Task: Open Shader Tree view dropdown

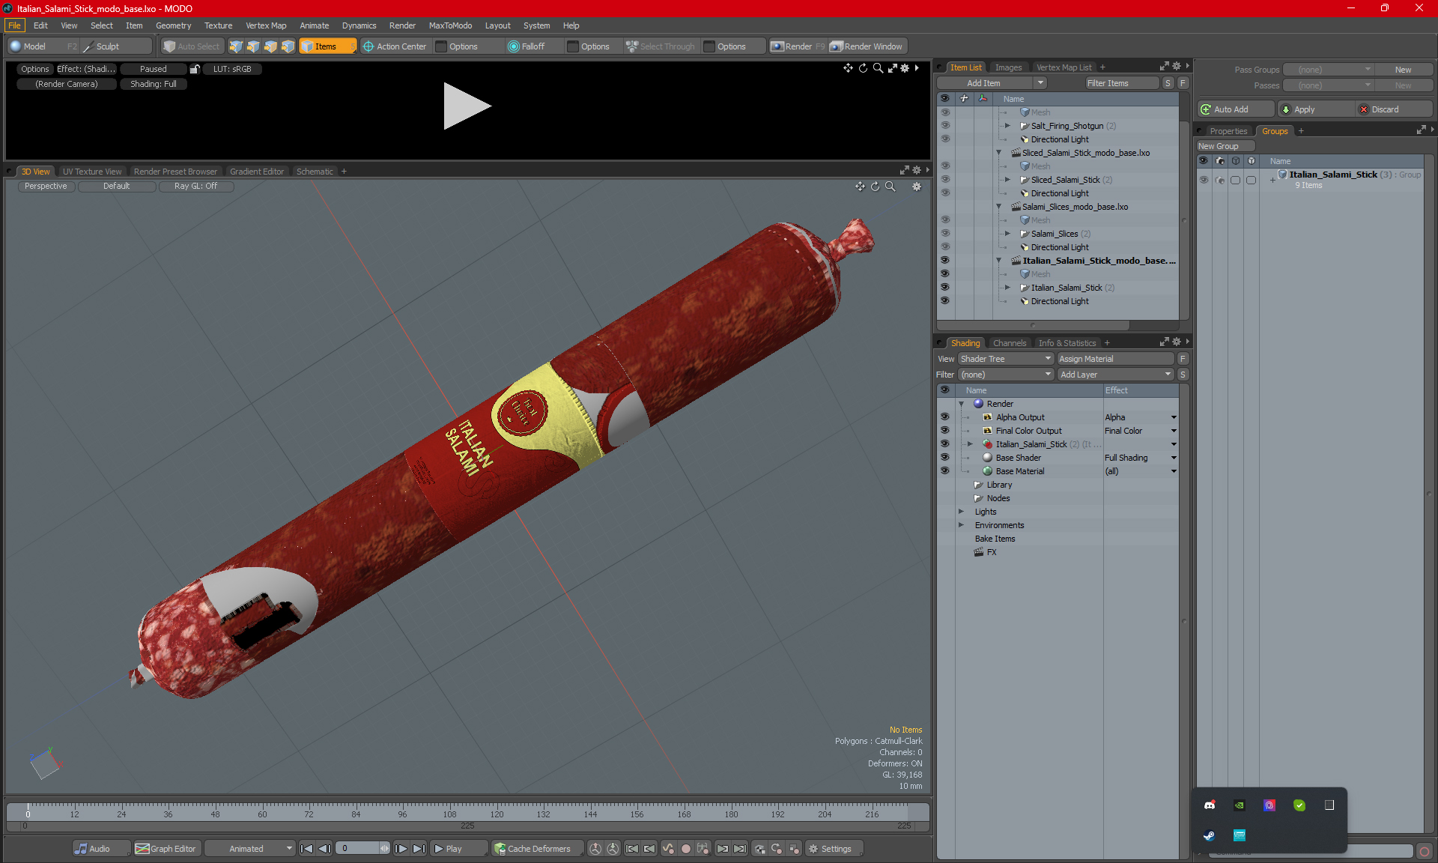Action: click(1005, 359)
